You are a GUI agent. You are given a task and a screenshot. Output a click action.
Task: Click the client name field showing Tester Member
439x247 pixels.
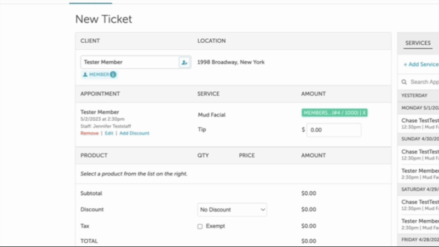tap(129, 62)
